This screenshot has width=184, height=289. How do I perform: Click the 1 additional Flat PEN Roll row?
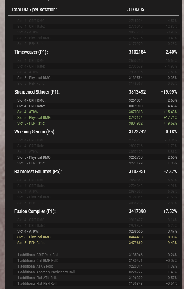[97, 284]
